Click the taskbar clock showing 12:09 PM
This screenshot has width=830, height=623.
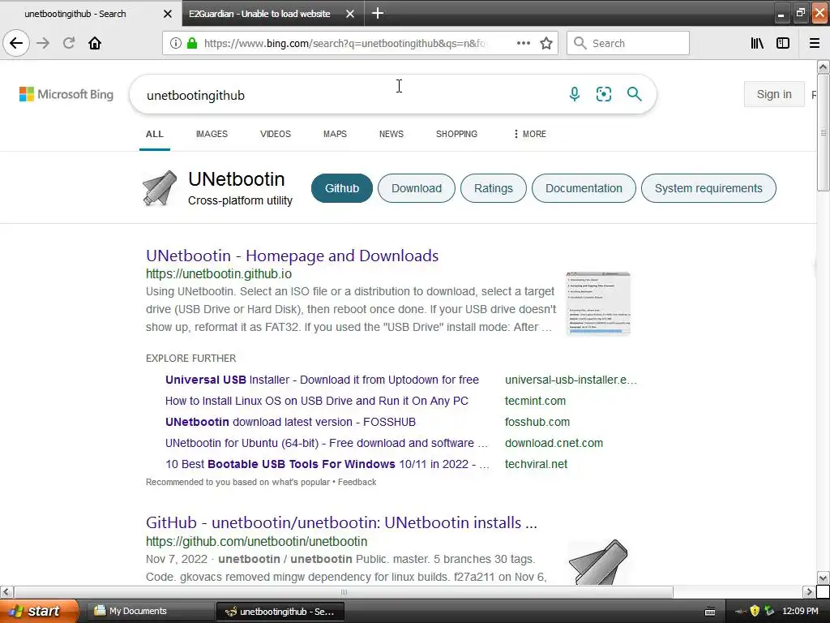tap(800, 612)
